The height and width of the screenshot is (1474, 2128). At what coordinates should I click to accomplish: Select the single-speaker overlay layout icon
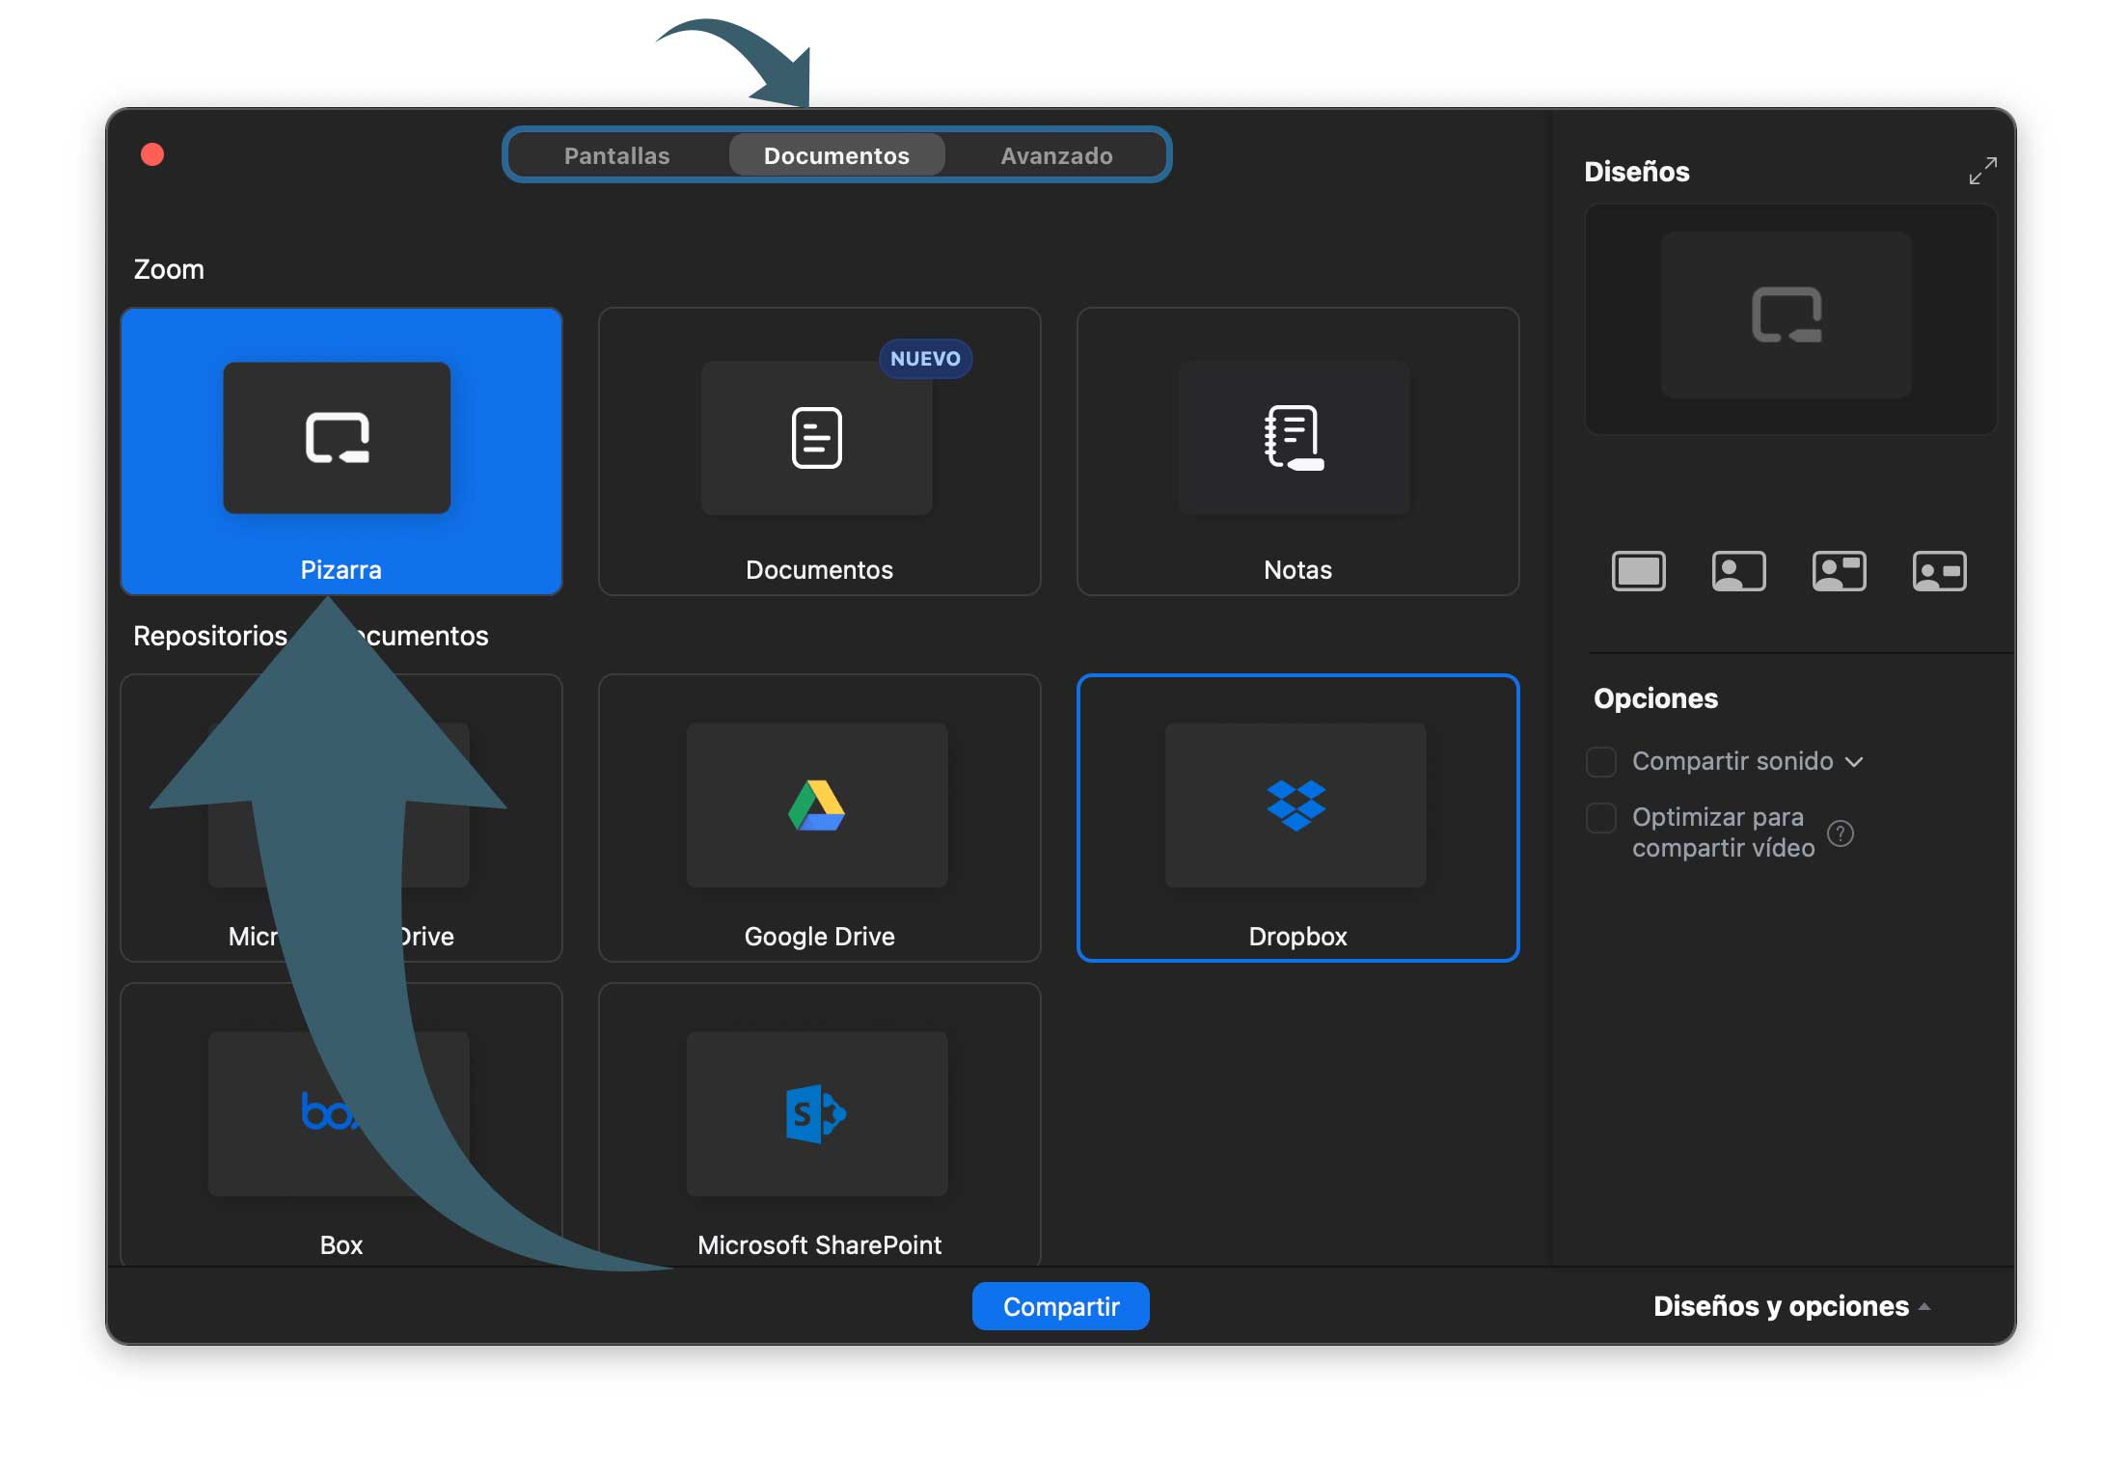(x=1738, y=571)
